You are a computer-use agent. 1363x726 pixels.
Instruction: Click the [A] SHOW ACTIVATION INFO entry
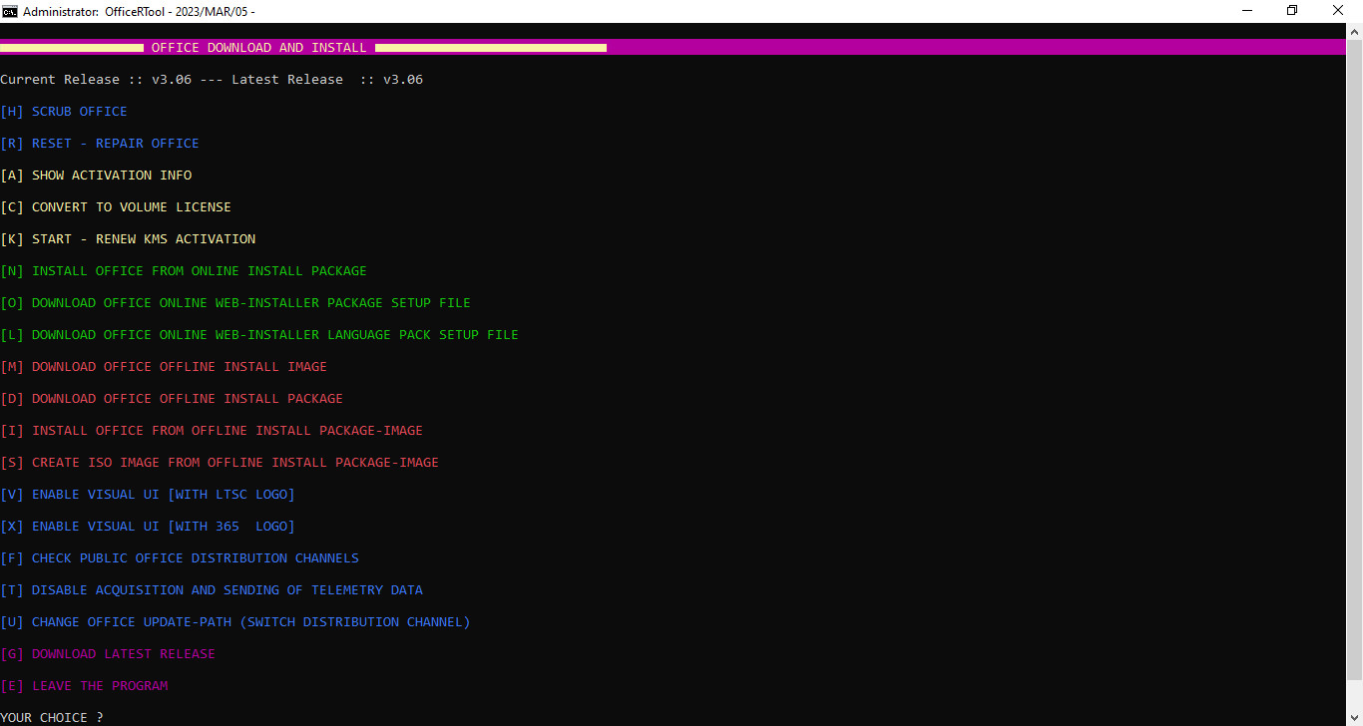[x=96, y=176]
